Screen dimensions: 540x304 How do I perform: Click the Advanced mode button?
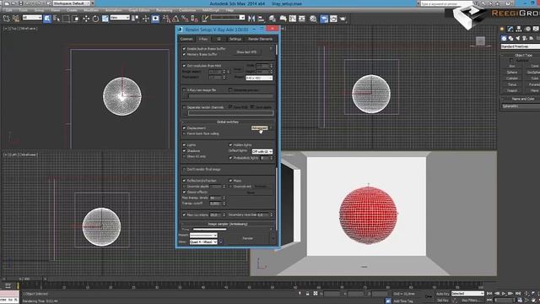(259, 128)
